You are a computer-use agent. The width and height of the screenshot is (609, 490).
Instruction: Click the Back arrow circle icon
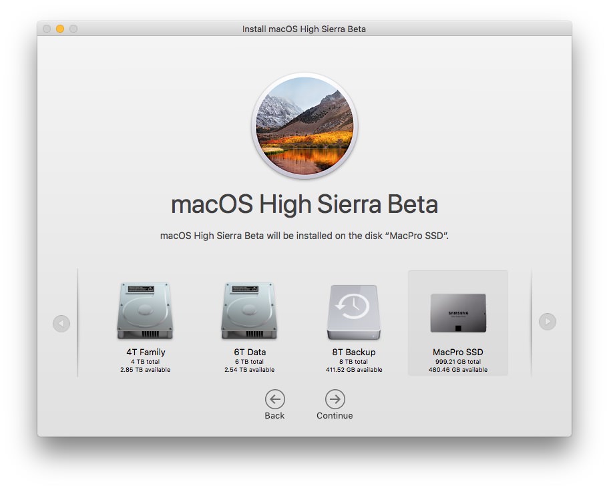(x=274, y=399)
